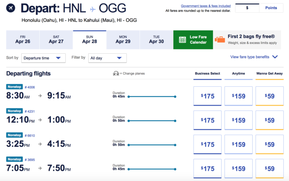Expand View fare type benefits chevron
The image size is (289, 181).
(275, 57)
